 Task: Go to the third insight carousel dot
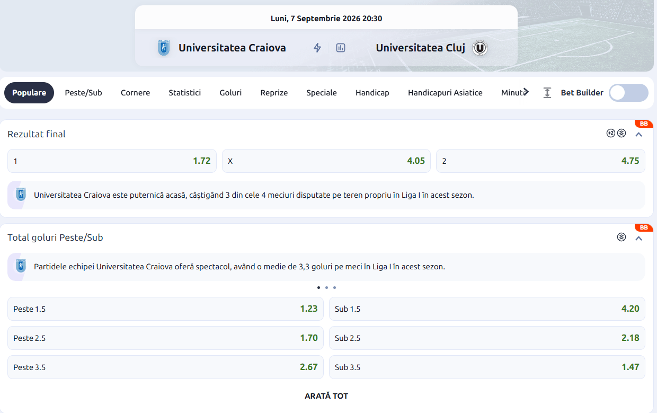[x=334, y=287]
